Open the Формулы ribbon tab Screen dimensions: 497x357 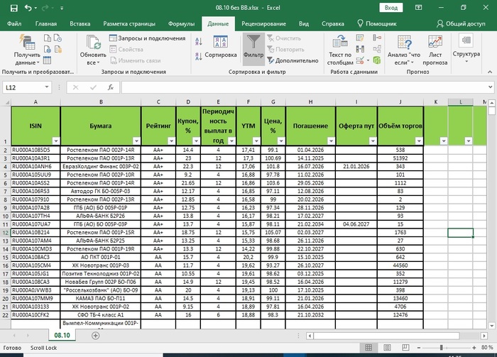click(182, 23)
